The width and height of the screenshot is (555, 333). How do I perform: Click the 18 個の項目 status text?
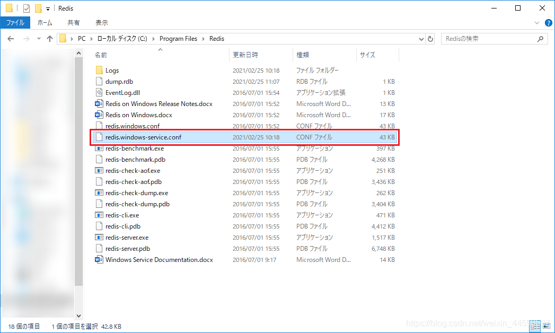(24, 326)
